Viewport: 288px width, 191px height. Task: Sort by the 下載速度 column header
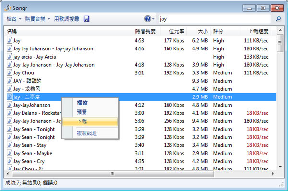pos(256,31)
